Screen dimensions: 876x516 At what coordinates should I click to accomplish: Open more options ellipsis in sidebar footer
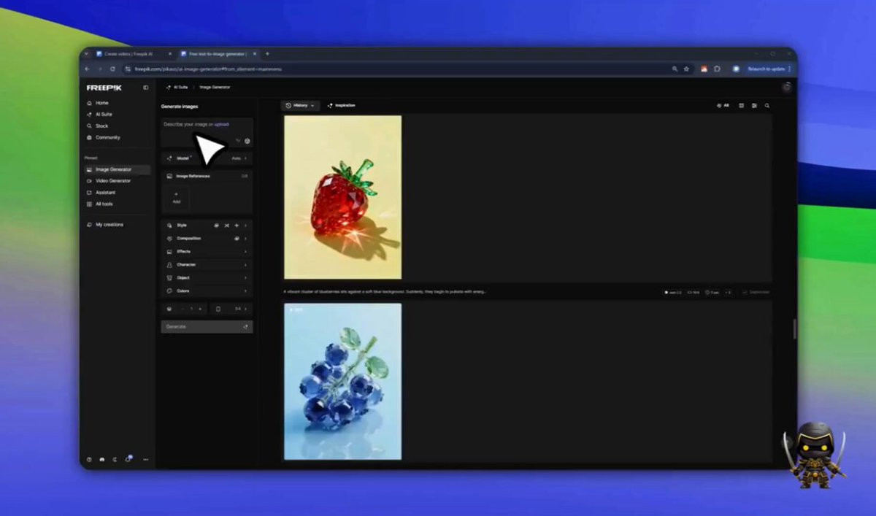click(145, 459)
